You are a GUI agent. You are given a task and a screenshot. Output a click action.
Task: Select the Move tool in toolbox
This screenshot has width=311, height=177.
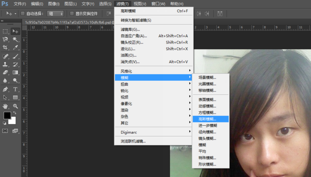coord(15,31)
